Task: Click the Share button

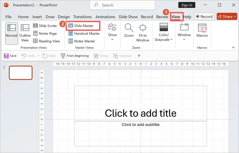Action: point(227,16)
